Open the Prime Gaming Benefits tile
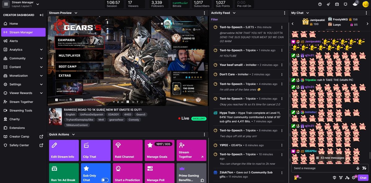This screenshot has height=183, width=371. click(191, 173)
